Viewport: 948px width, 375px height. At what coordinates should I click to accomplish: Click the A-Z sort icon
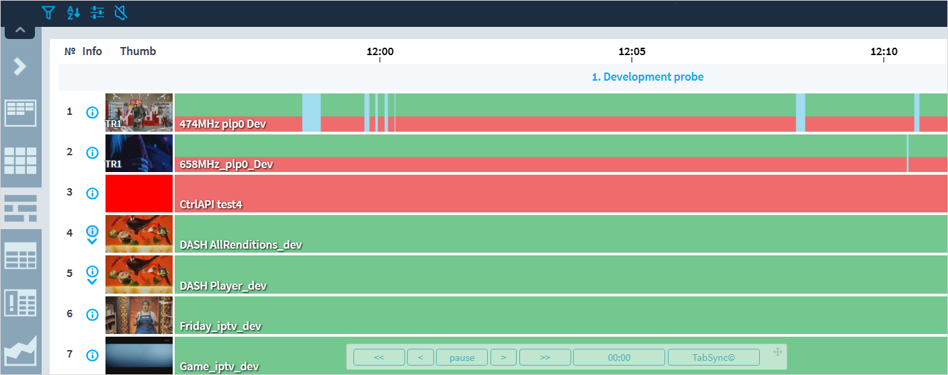[73, 12]
